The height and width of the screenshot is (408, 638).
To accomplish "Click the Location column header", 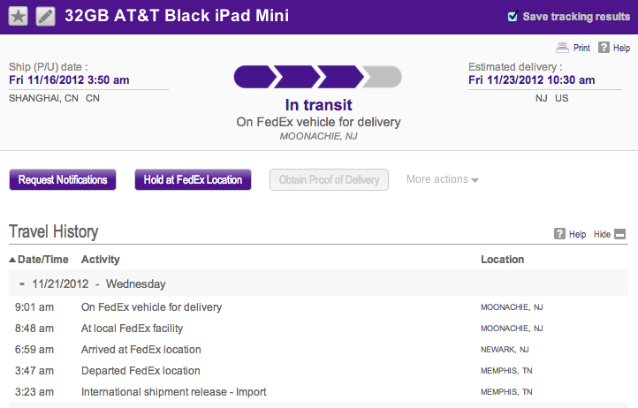I will tap(502, 260).
